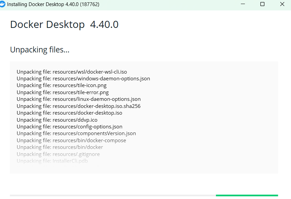
Task: Select the linux-daemon-options.json log line
Action: 79,99
